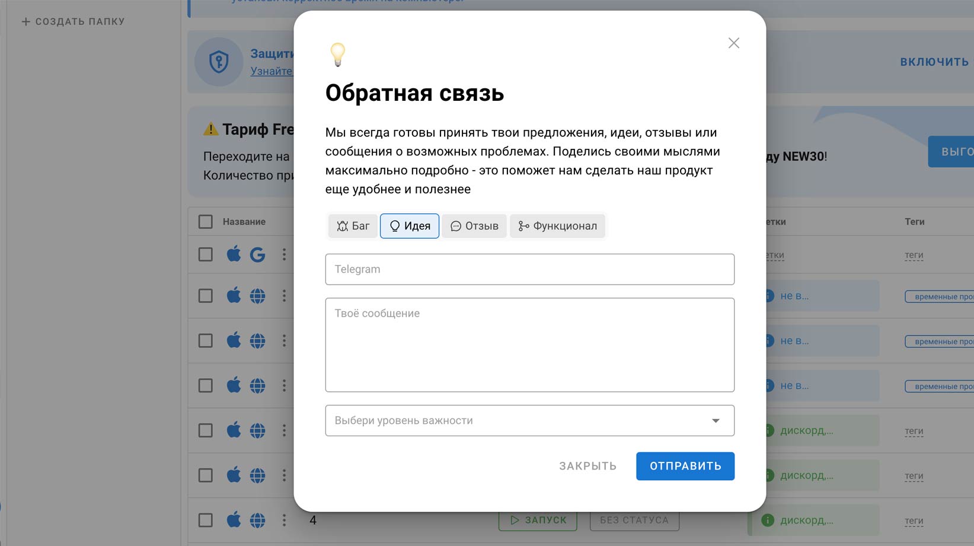Open the three-dot menu in row numbered 4
The width and height of the screenshot is (974, 546).
pyautogui.click(x=284, y=521)
